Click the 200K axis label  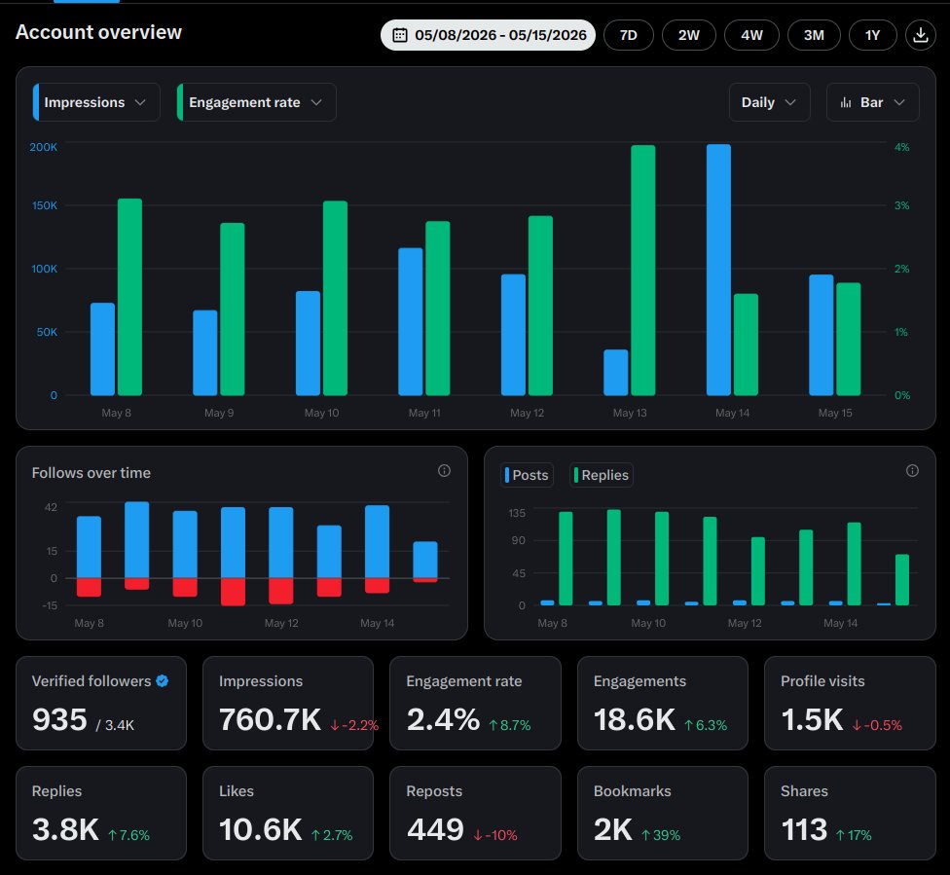pyautogui.click(x=44, y=147)
